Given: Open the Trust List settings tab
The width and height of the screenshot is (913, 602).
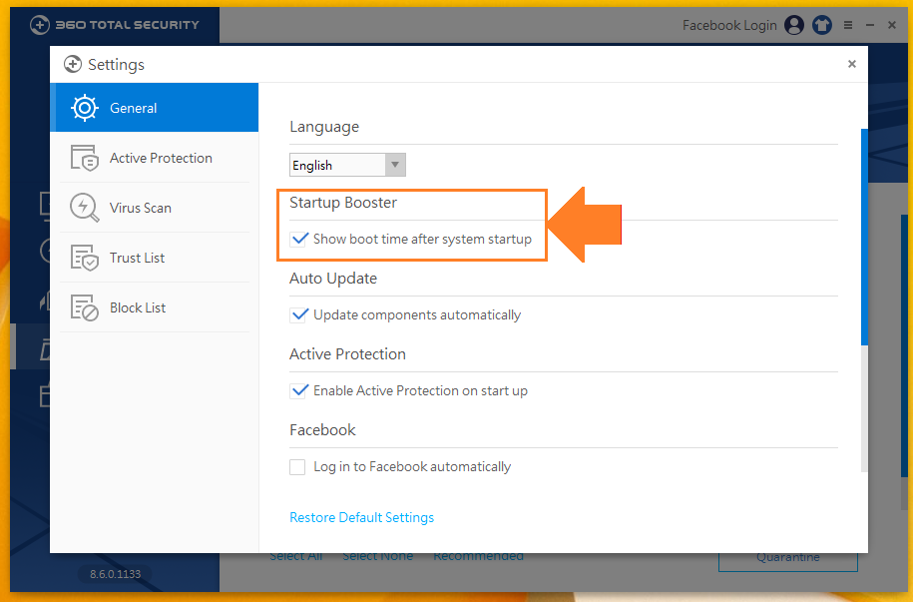Looking at the screenshot, I should [x=155, y=258].
